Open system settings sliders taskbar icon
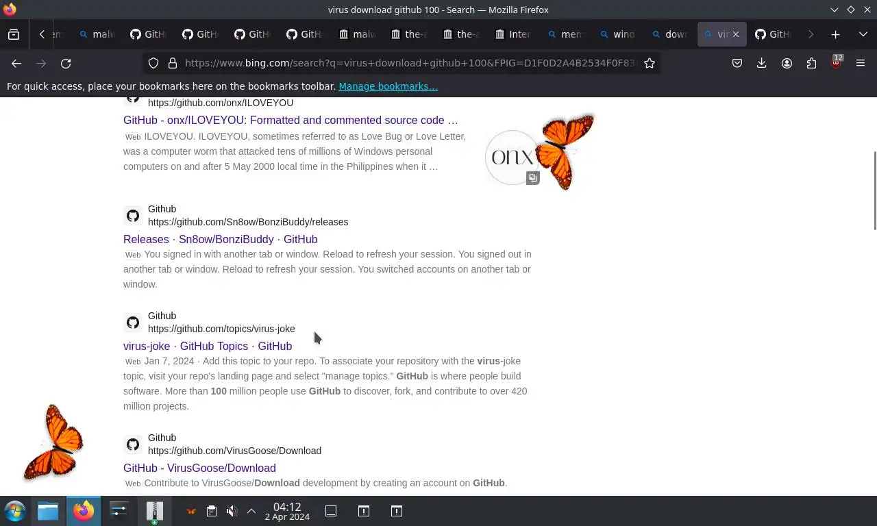Viewport: 877px width, 526px height. point(119,511)
